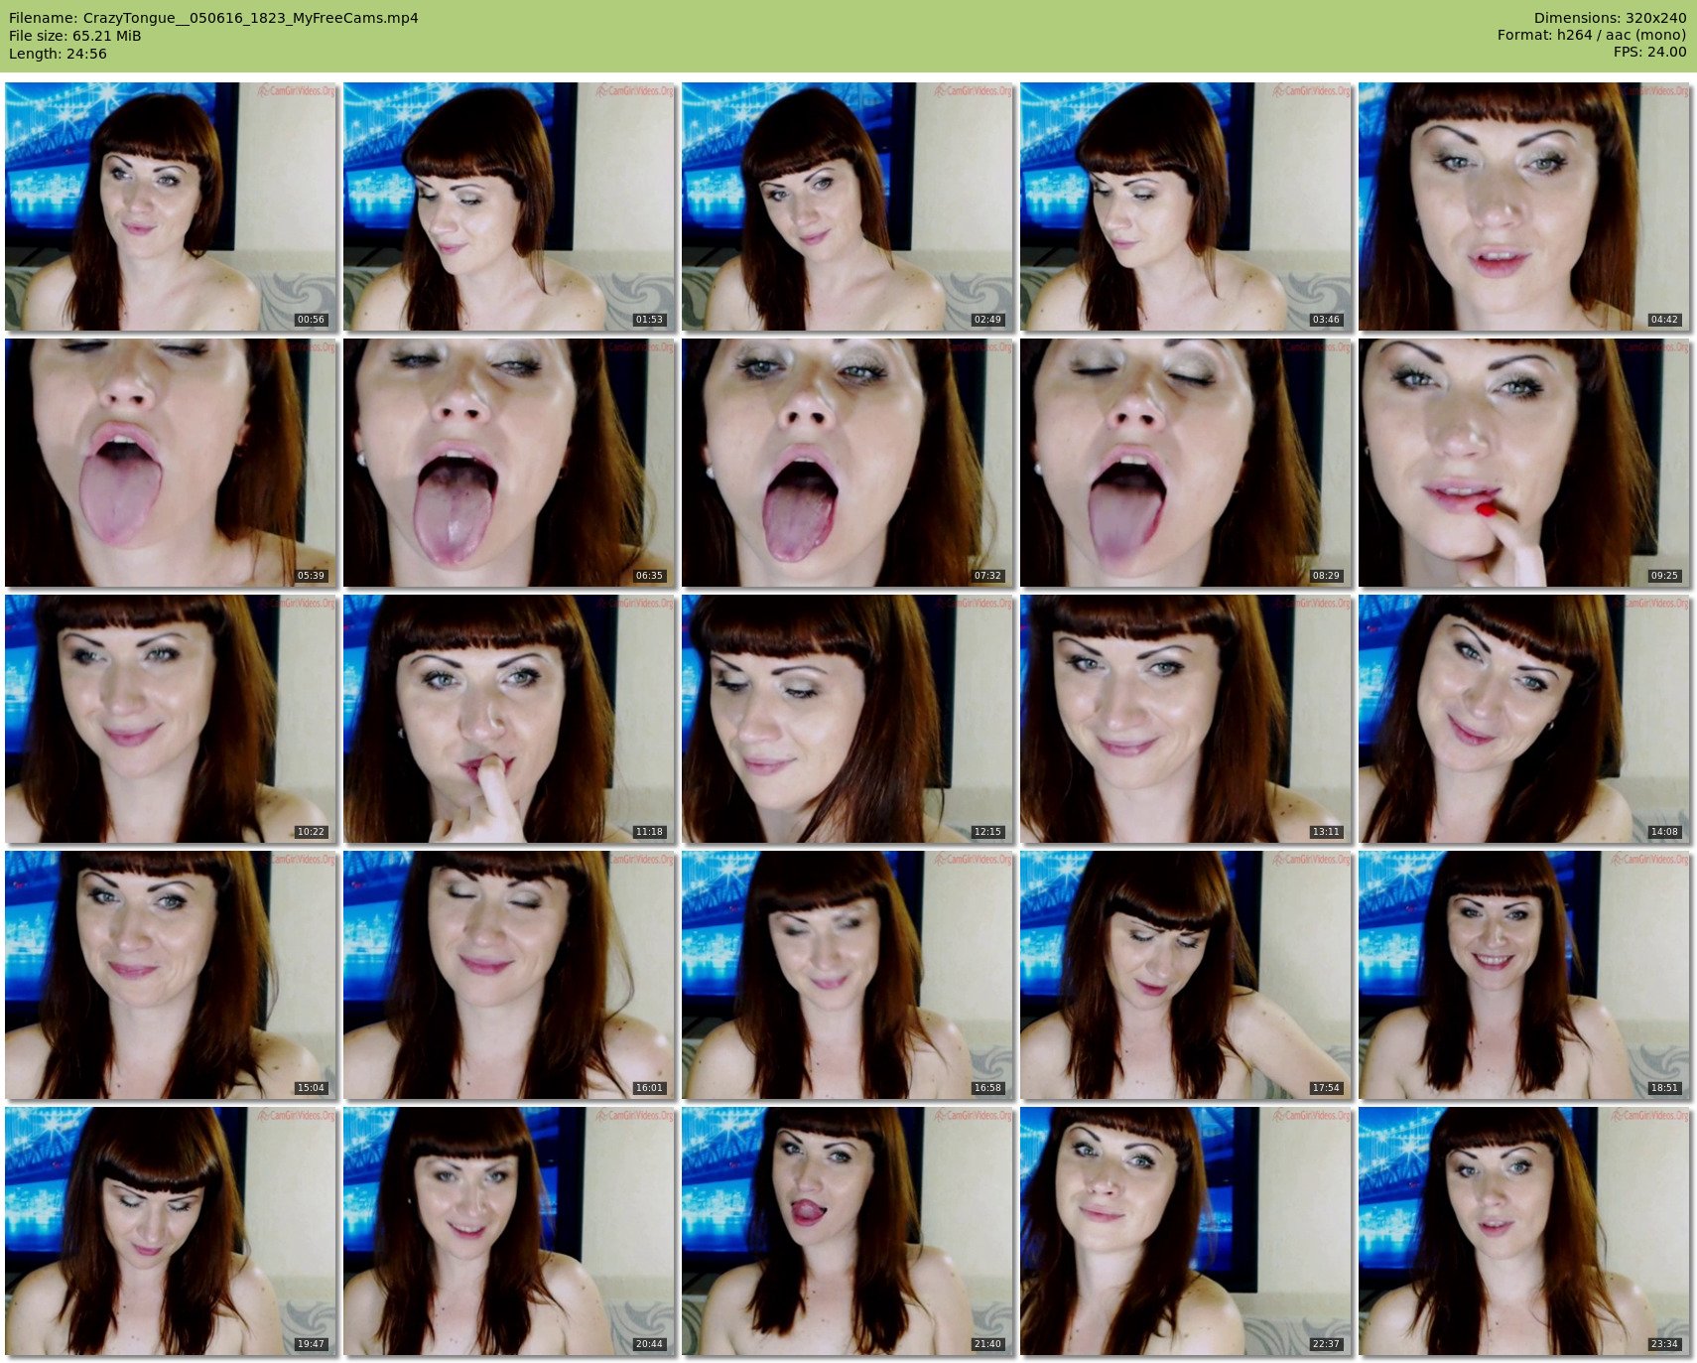Viewport: 1697px width, 1363px height.
Task: Click the Format h264 / aac line
Action: 1592,35
